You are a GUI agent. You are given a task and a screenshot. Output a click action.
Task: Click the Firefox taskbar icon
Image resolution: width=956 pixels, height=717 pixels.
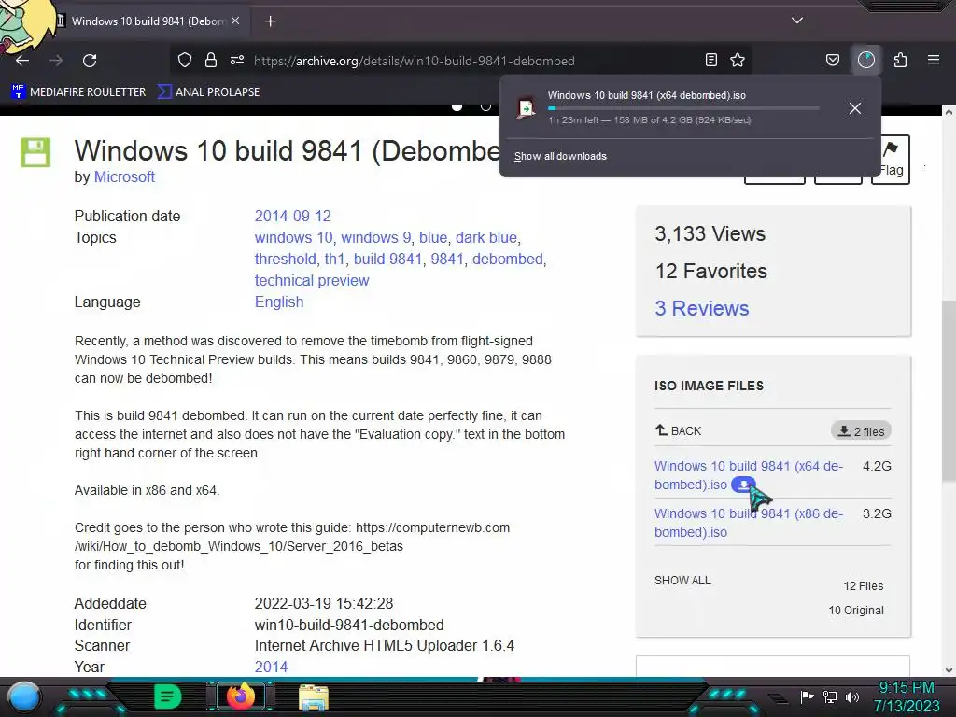point(241,696)
